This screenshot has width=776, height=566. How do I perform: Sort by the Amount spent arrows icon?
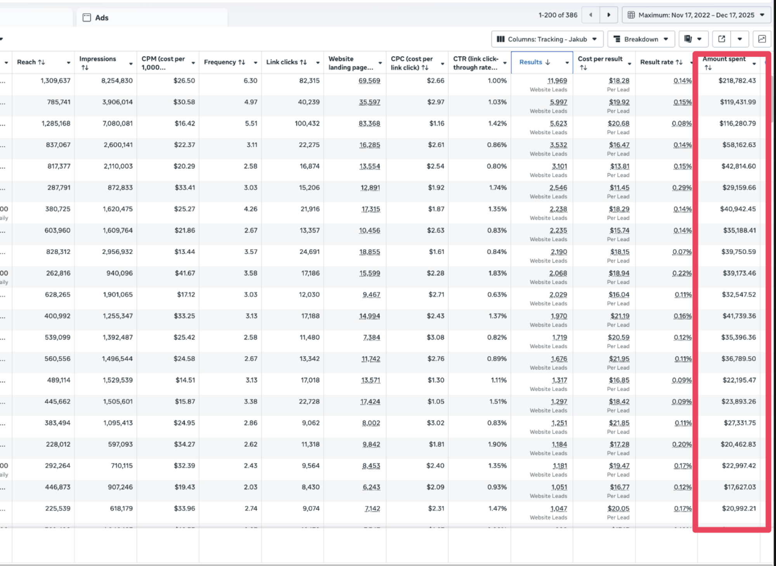(708, 68)
